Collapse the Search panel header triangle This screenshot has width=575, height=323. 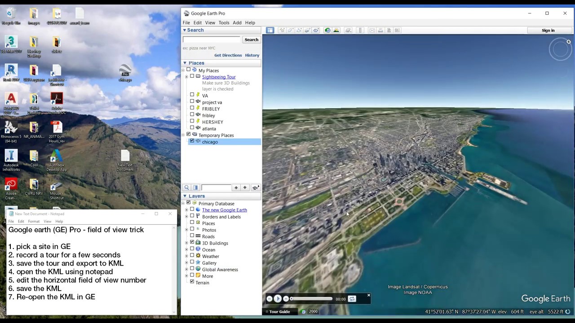184,30
